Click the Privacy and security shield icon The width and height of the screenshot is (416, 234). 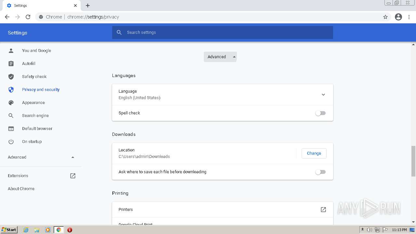[x=11, y=90]
